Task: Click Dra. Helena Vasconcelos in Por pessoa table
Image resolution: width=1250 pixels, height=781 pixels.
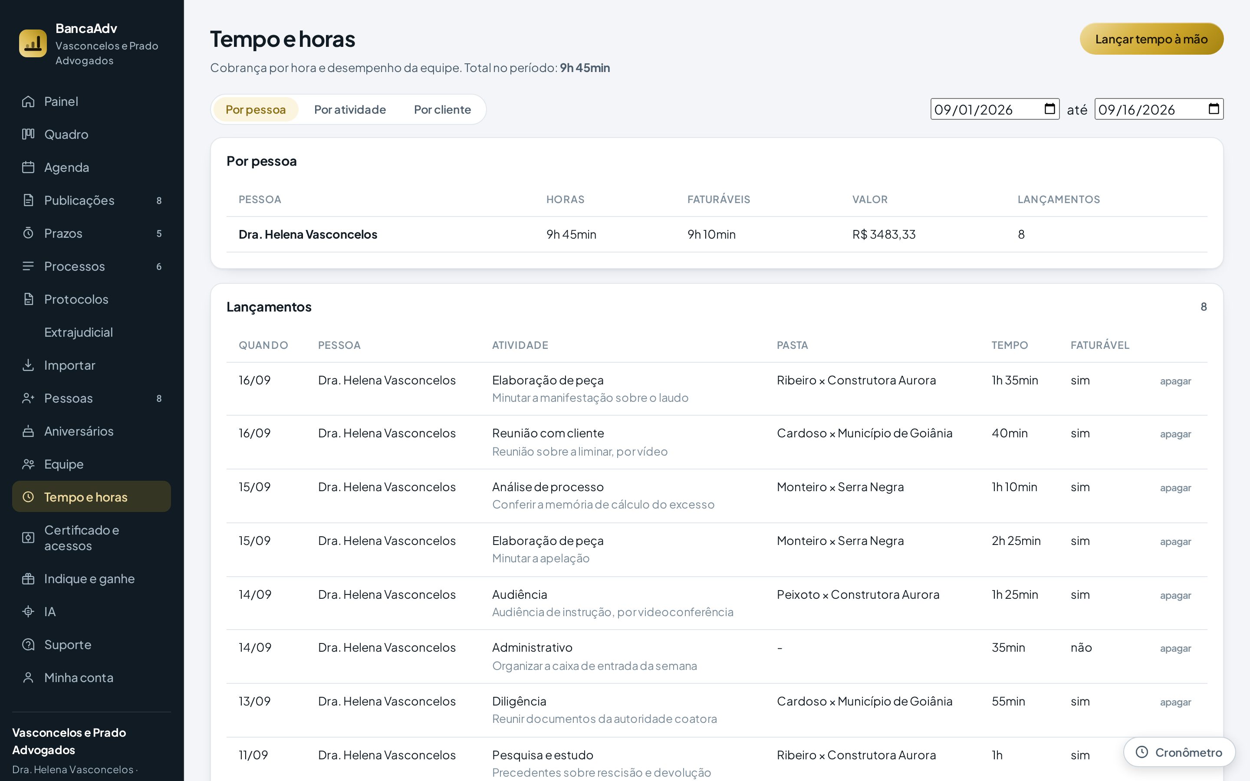Action: coord(308,234)
